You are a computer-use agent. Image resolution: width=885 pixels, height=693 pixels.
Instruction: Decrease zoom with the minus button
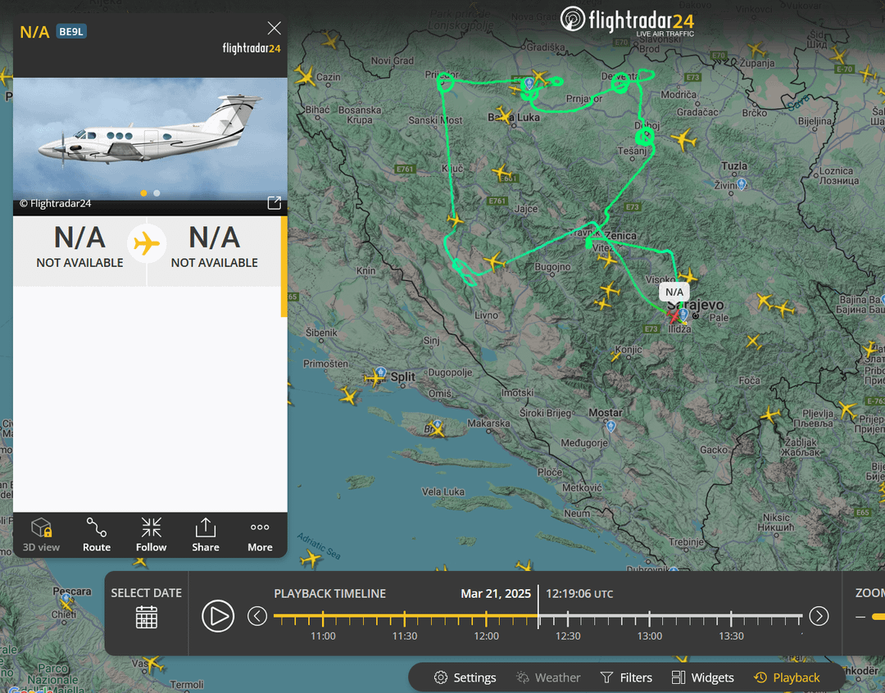point(860,617)
